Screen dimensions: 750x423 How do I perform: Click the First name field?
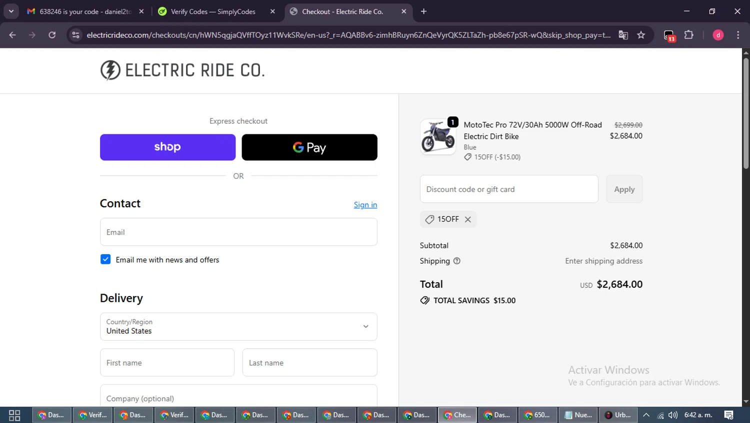pyautogui.click(x=167, y=363)
